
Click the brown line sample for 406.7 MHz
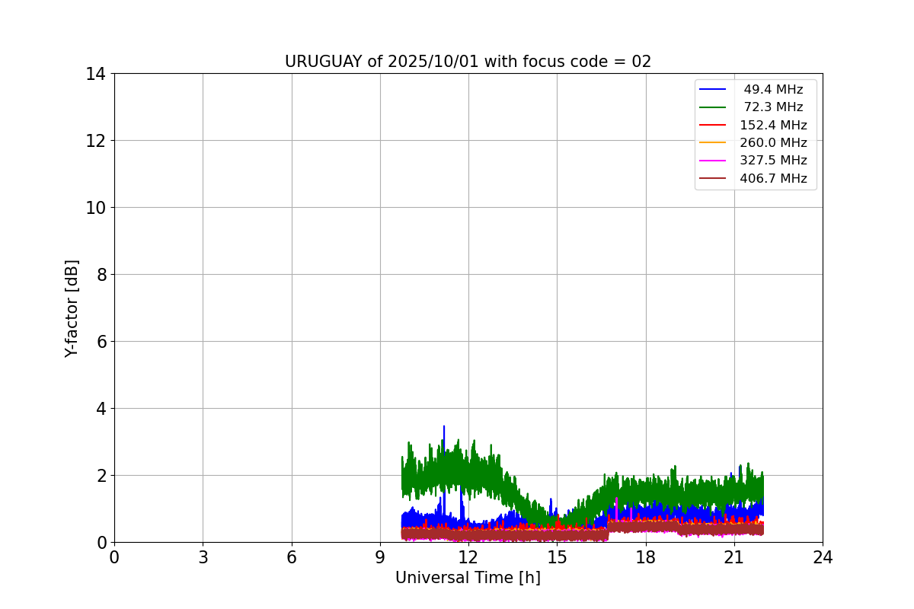(x=713, y=179)
